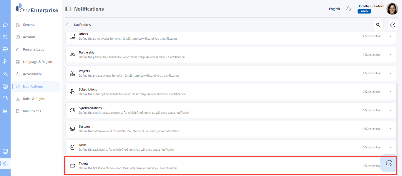The height and width of the screenshot is (176, 402).
Task: Click the notification bell icon
Action: click(x=349, y=9)
